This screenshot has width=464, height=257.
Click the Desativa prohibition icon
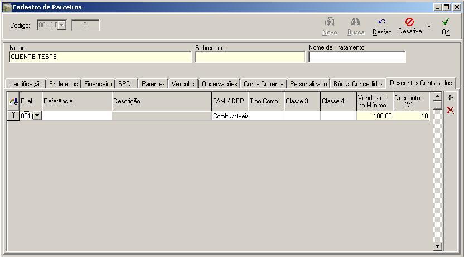(x=409, y=22)
